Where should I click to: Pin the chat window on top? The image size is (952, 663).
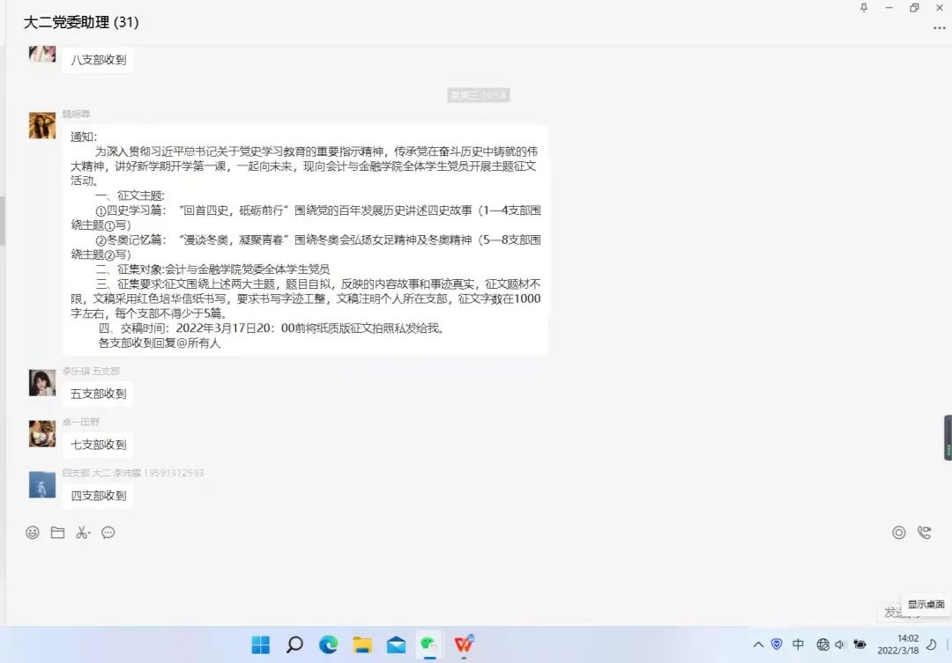pyautogui.click(x=863, y=8)
